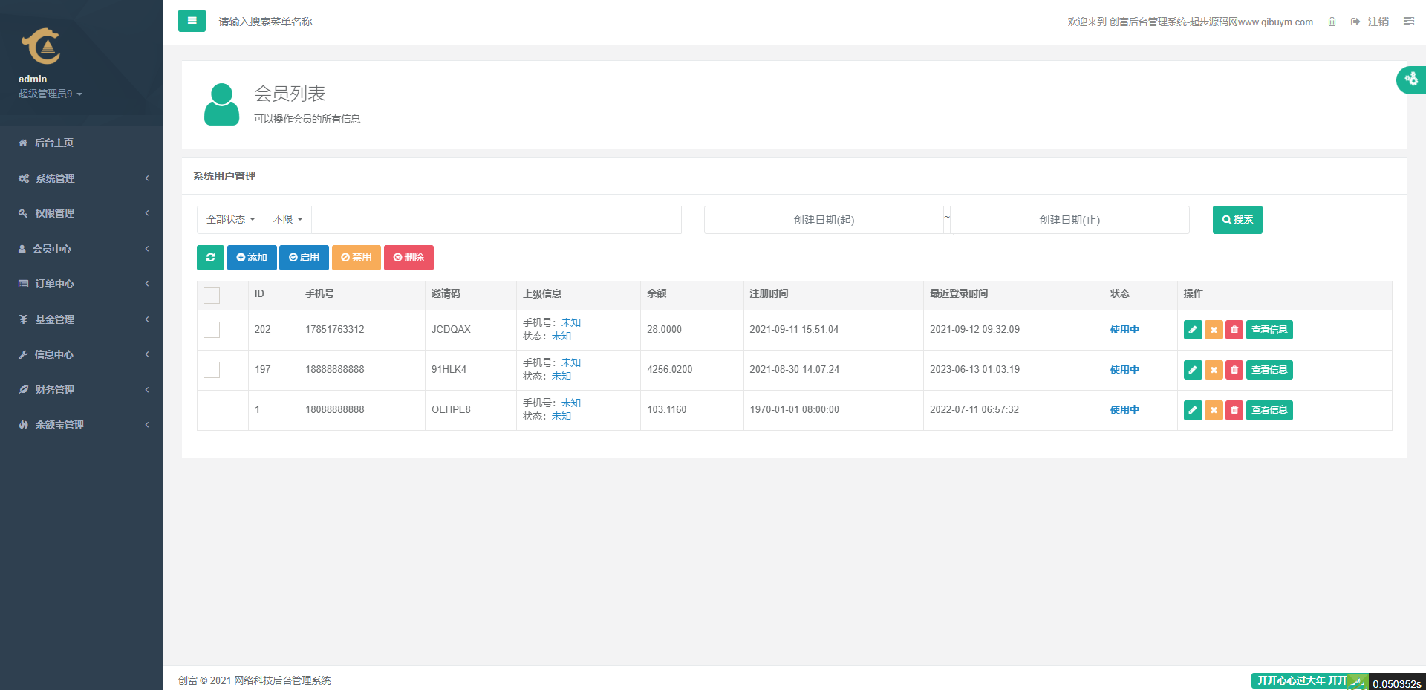
Task: Expand the admin 超级管理员9 user dropdown
Action: tap(50, 94)
